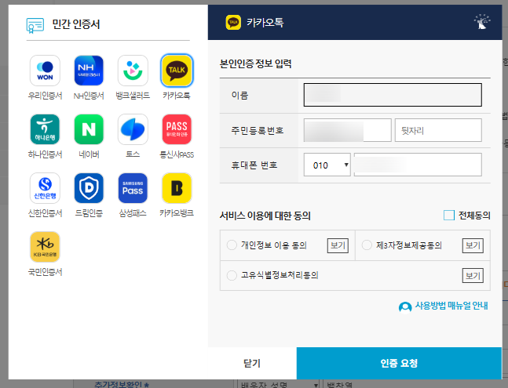Focus the 휴대폰 번호 number input field
This screenshot has height=388, width=508.
click(x=418, y=165)
